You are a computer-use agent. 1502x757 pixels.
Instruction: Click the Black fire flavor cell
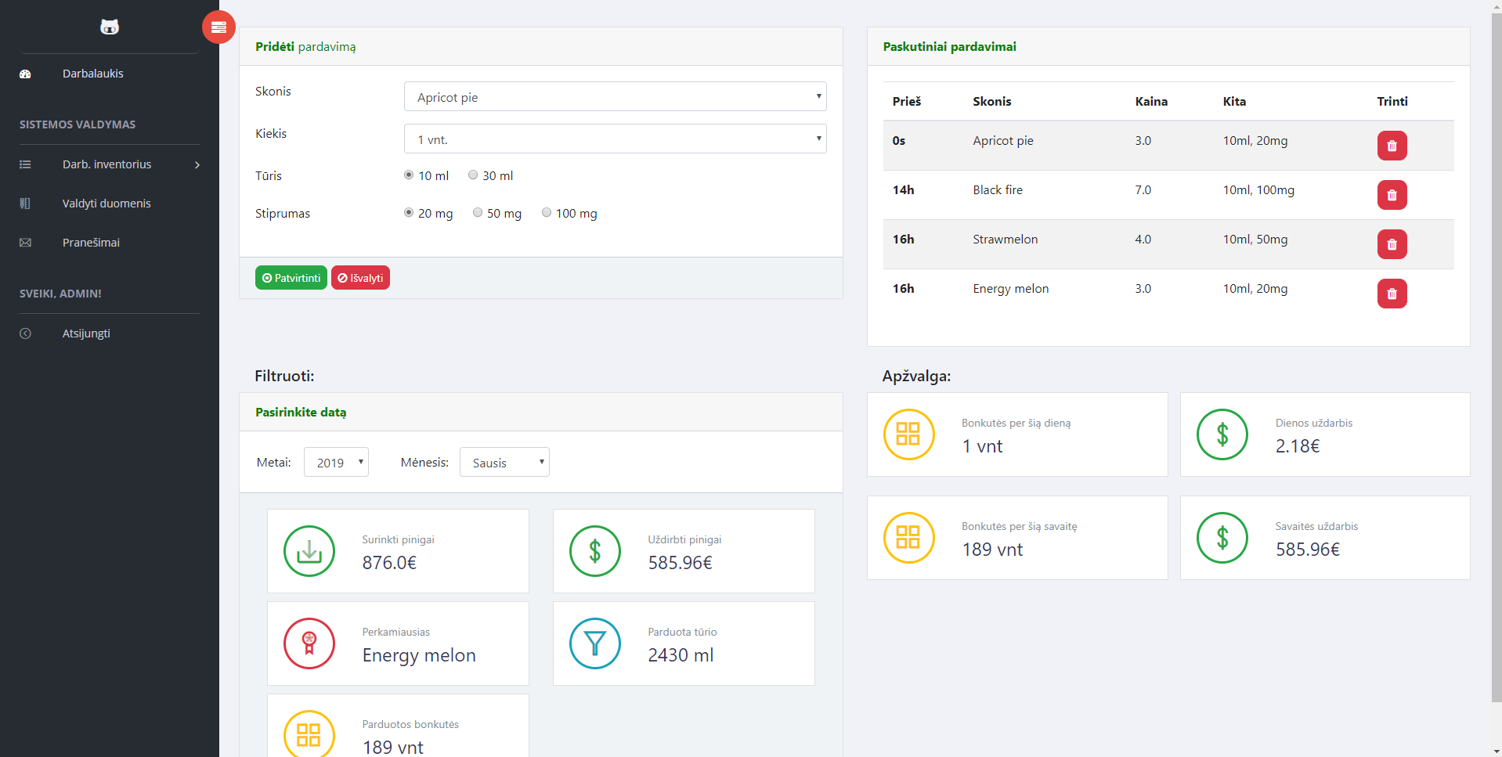(998, 190)
